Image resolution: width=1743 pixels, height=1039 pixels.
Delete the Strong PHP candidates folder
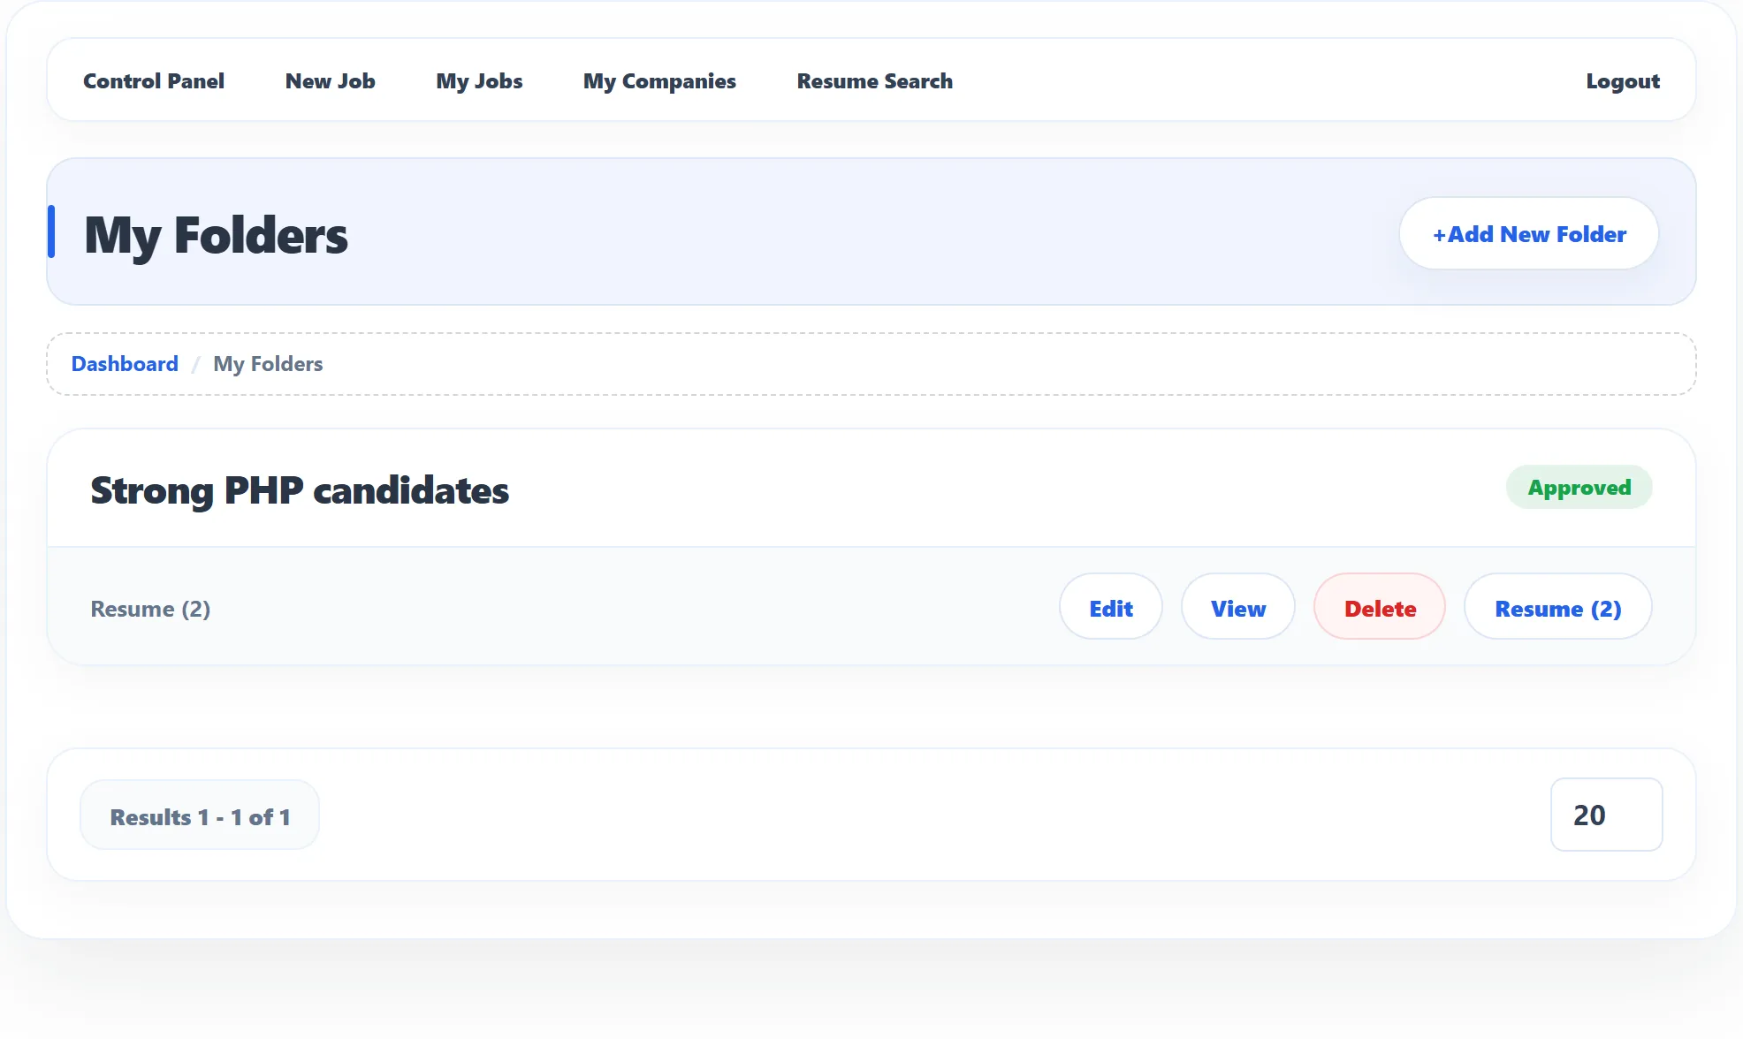click(x=1380, y=607)
